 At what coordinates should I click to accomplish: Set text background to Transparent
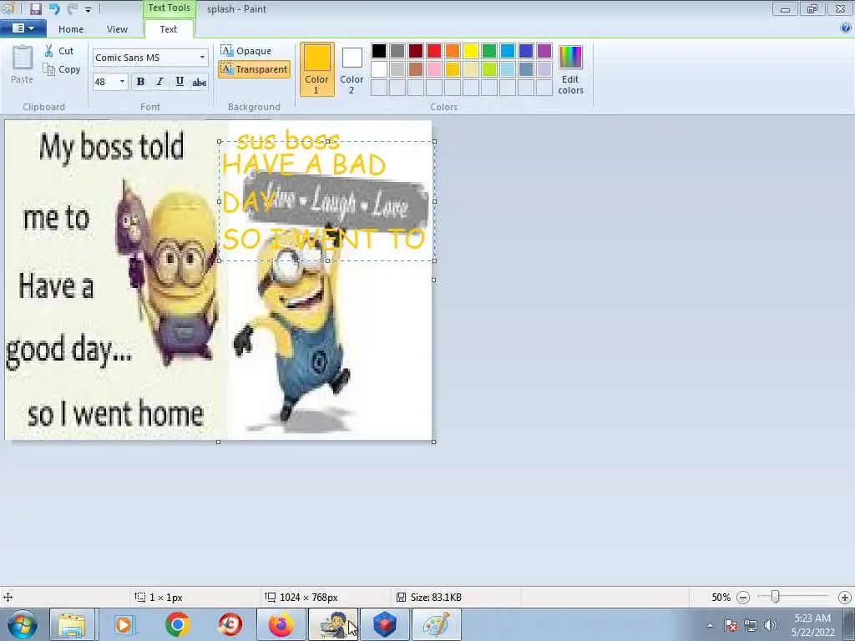point(254,69)
